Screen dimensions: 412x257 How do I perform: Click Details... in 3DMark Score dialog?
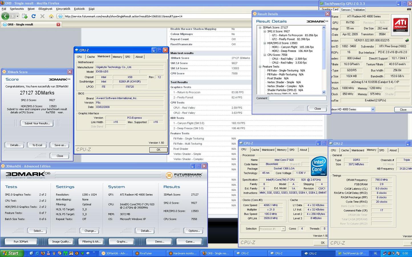pos(15,145)
